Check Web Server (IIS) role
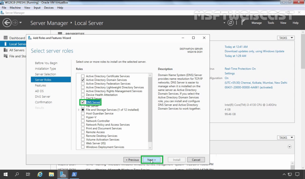The image size is (305, 179). [x=83, y=143]
